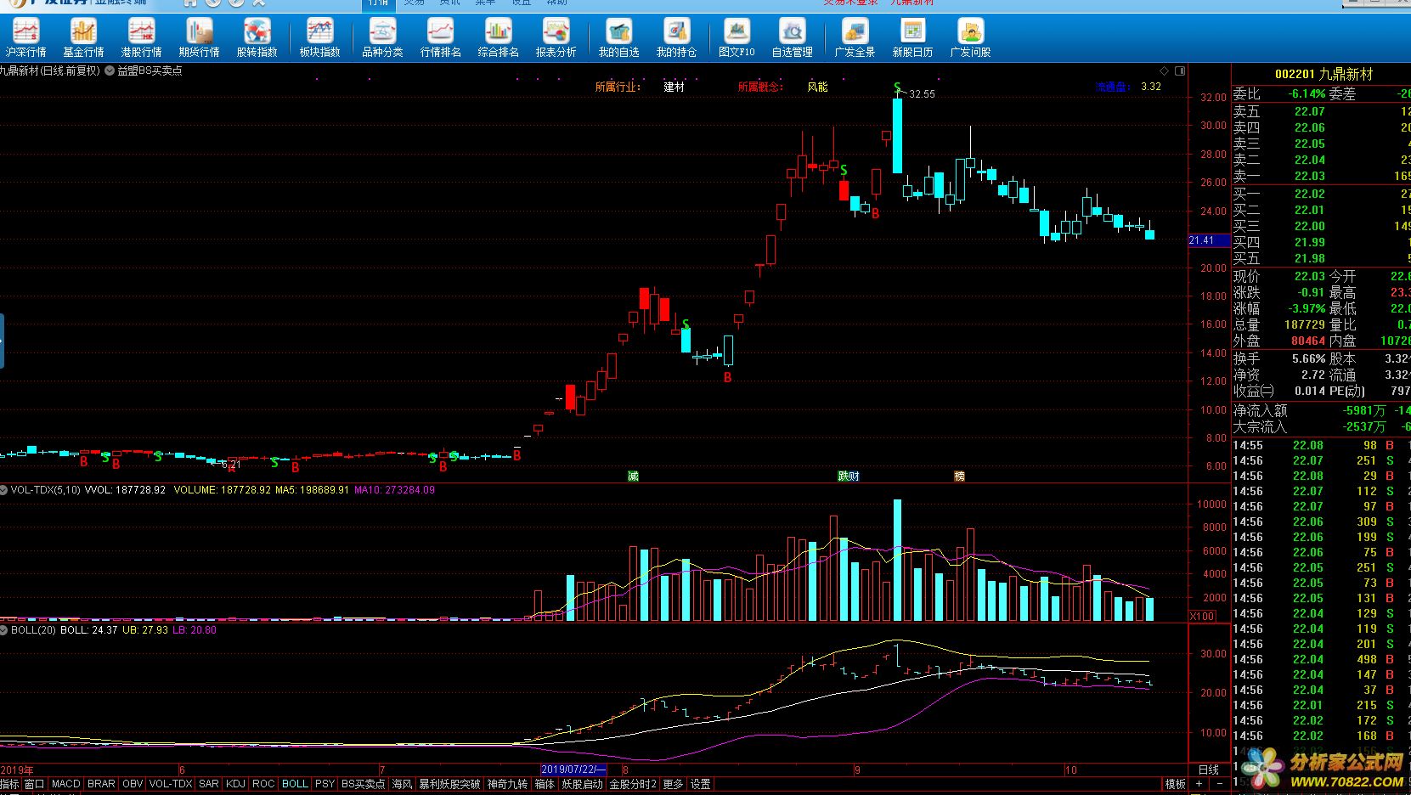Switch to 窗口 tab at bottom
1411x795 pixels.
[34, 784]
